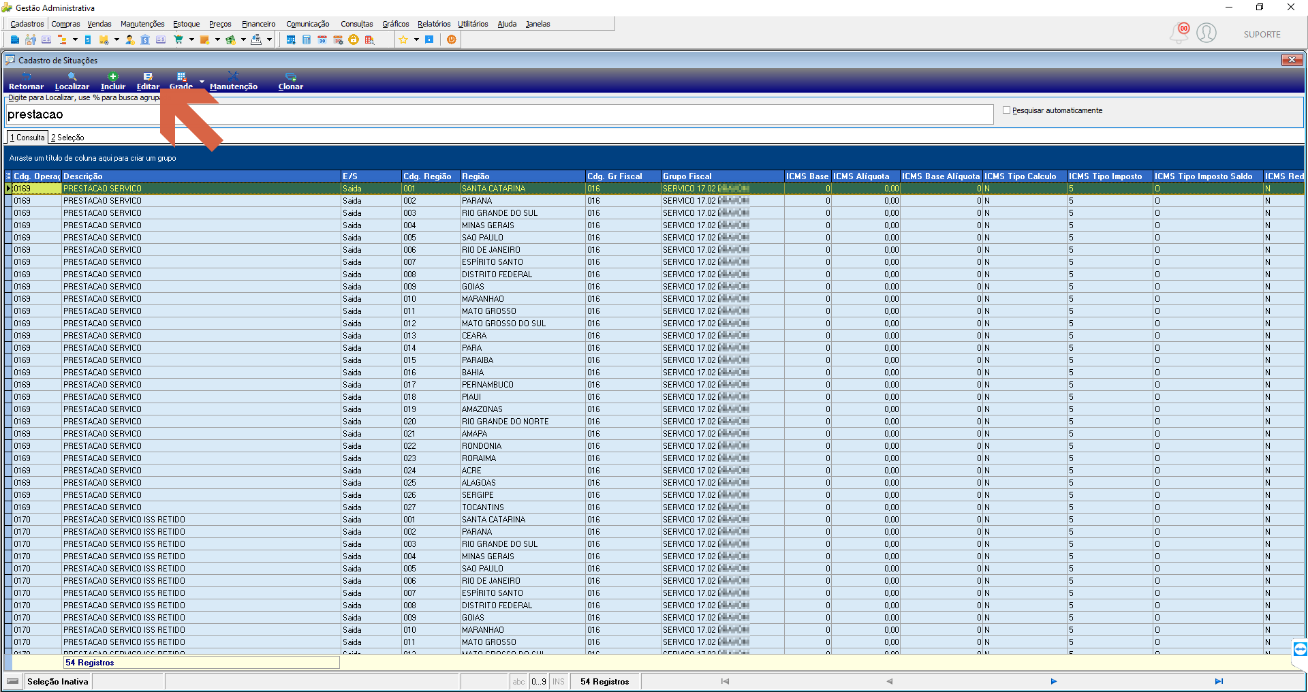1308x692 pixels.
Task: Open the Relatórios menu
Action: click(434, 24)
